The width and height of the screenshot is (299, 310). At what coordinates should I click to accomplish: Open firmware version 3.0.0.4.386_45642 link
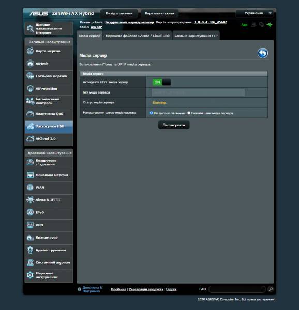click(211, 22)
